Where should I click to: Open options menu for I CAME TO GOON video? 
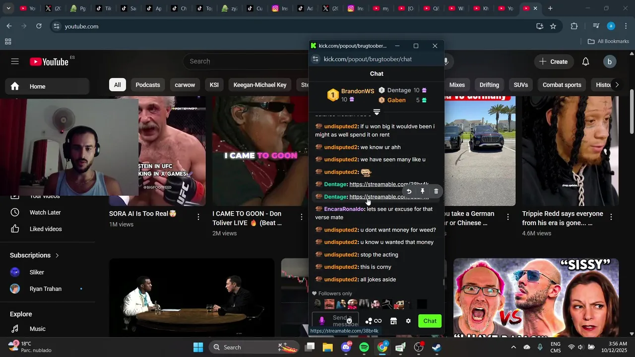pyautogui.click(x=302, y=217)
